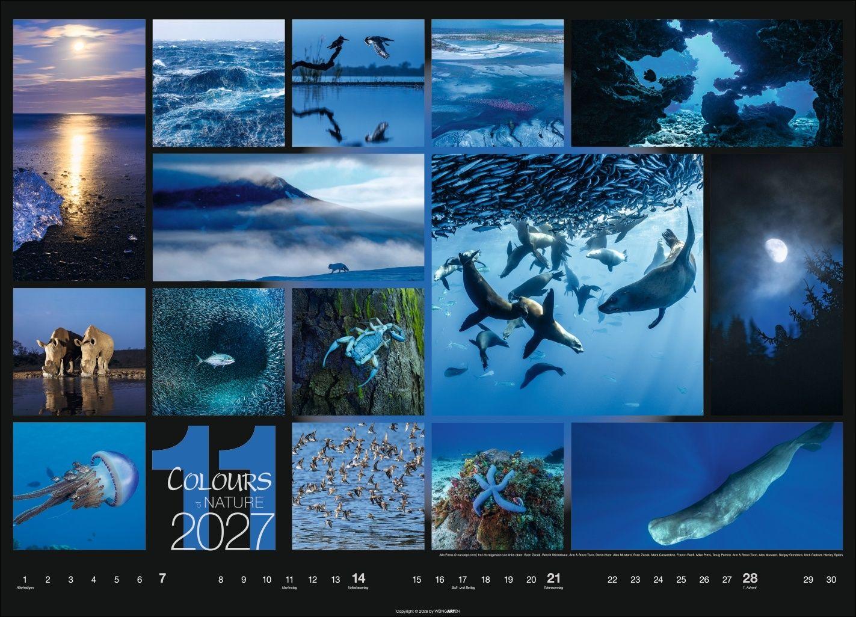Open the fish bait ball photo

click(218, 352)
